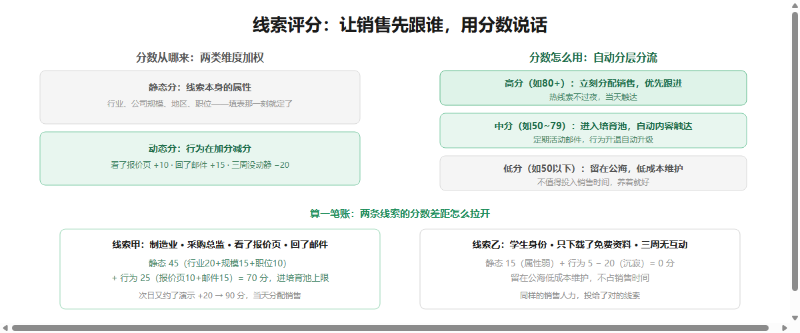Click card title 静态分：线索本身的属性
The height and width of the screenshot is (333, 800).
click(x=200, y=87)
